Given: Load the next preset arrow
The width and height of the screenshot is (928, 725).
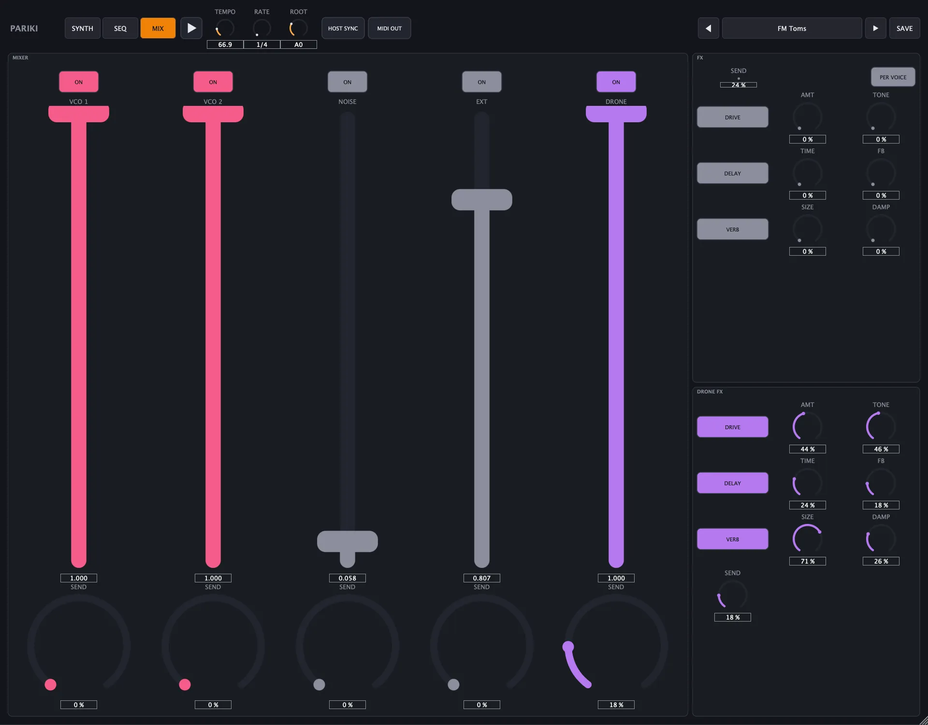Looking at the screenshot, I should 875,28.
